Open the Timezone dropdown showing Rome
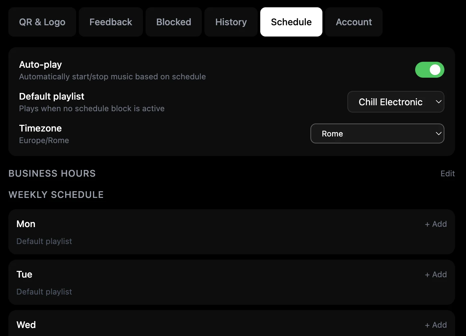 377,133
